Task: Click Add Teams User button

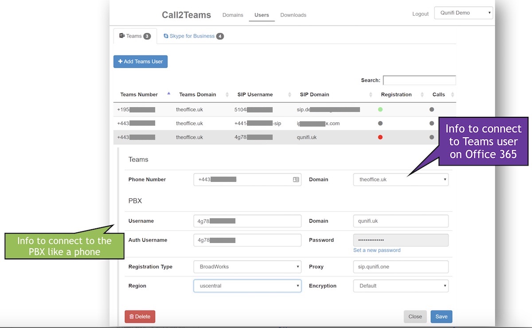Action: tap(141, 62)
